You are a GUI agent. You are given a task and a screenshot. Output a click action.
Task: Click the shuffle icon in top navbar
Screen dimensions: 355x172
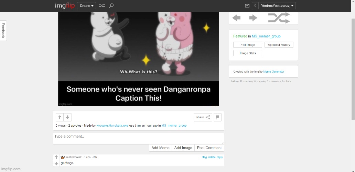click(x=102, y=6)
